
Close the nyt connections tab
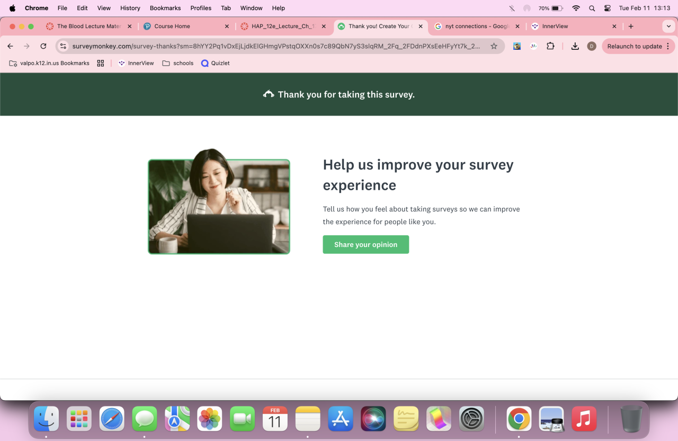(x=517, y=26)
